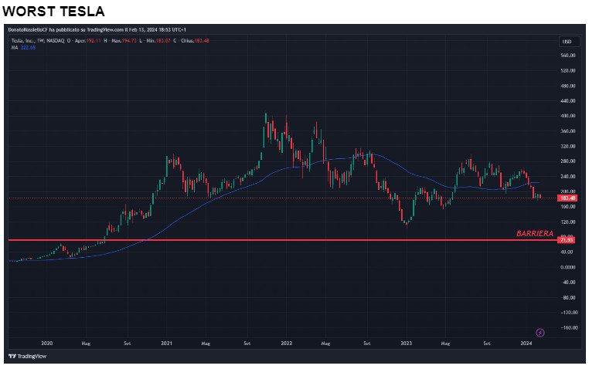The height and width of the screenshot is (369, 589).
Task: Click the 2020 label on time axis
Action: pyautogui.click(x=46, y=343)
